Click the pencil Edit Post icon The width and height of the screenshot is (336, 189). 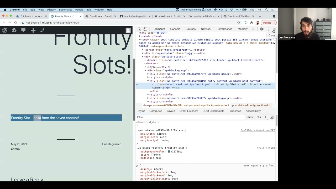(x=42, y=30)
